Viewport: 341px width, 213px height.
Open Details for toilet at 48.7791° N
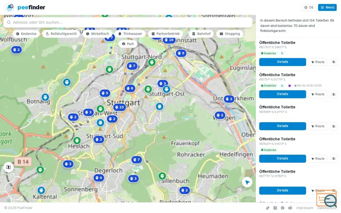[283, 94]
